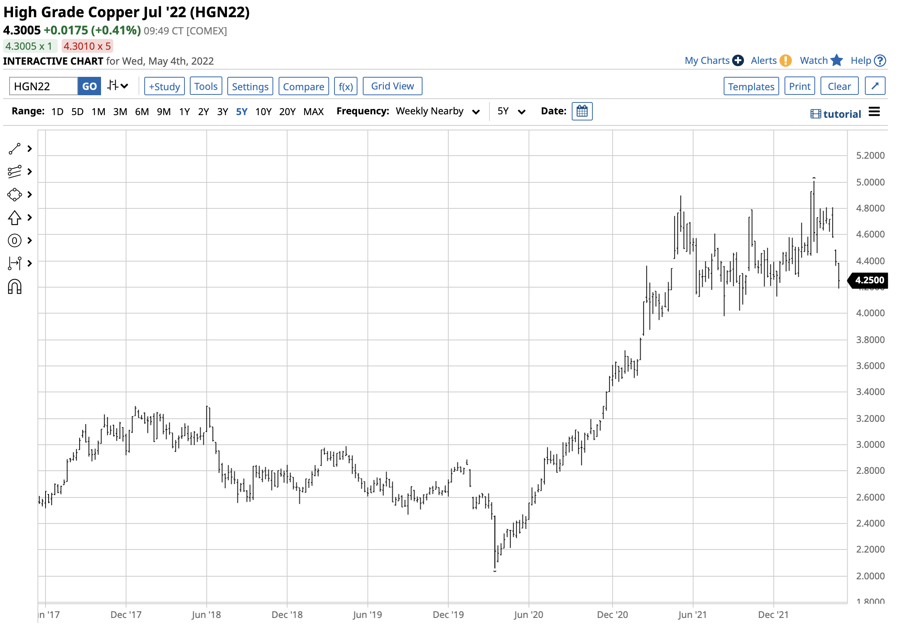
Task: Choose the 10Y range option
Action: (x=264, y=112)
